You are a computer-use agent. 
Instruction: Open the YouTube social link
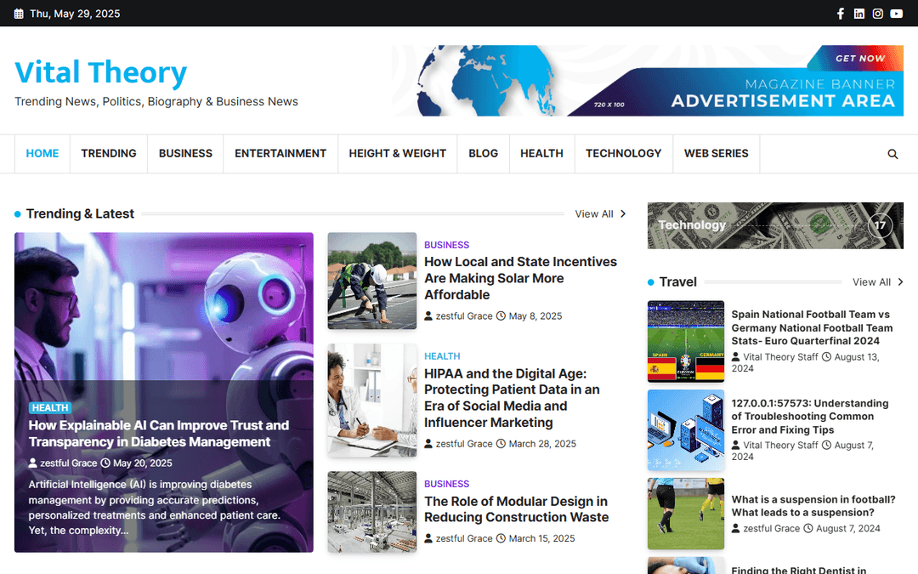pyautogui.click(x=897, y=14)
